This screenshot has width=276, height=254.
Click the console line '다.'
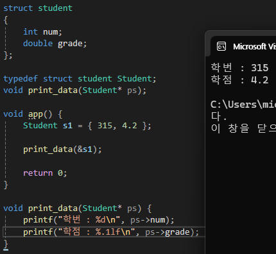pos(218,117)
